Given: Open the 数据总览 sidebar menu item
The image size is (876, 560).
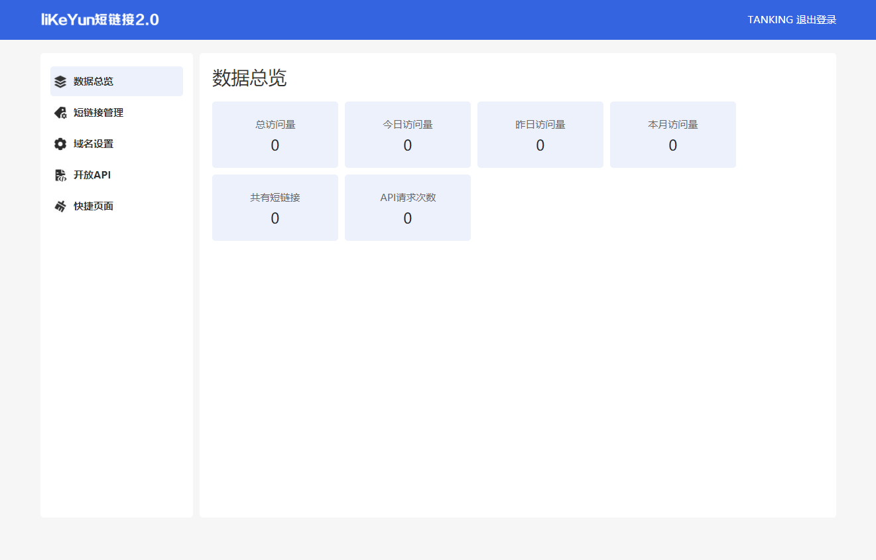Looking at the screenshot, I should pyautogui.click(x=117, y=82).
